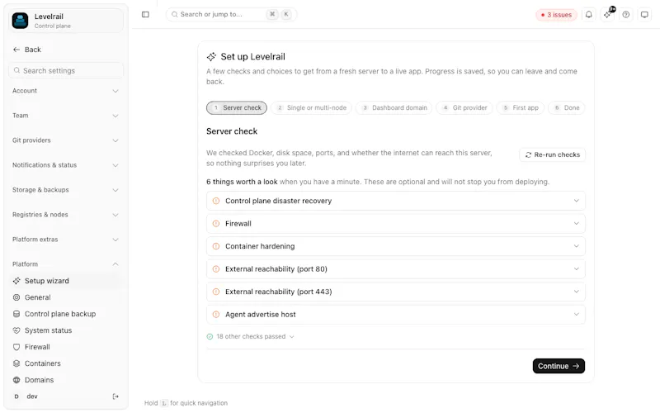Go to First app step
The width and height of the screenshot is (660, 413).
(521, 108)
